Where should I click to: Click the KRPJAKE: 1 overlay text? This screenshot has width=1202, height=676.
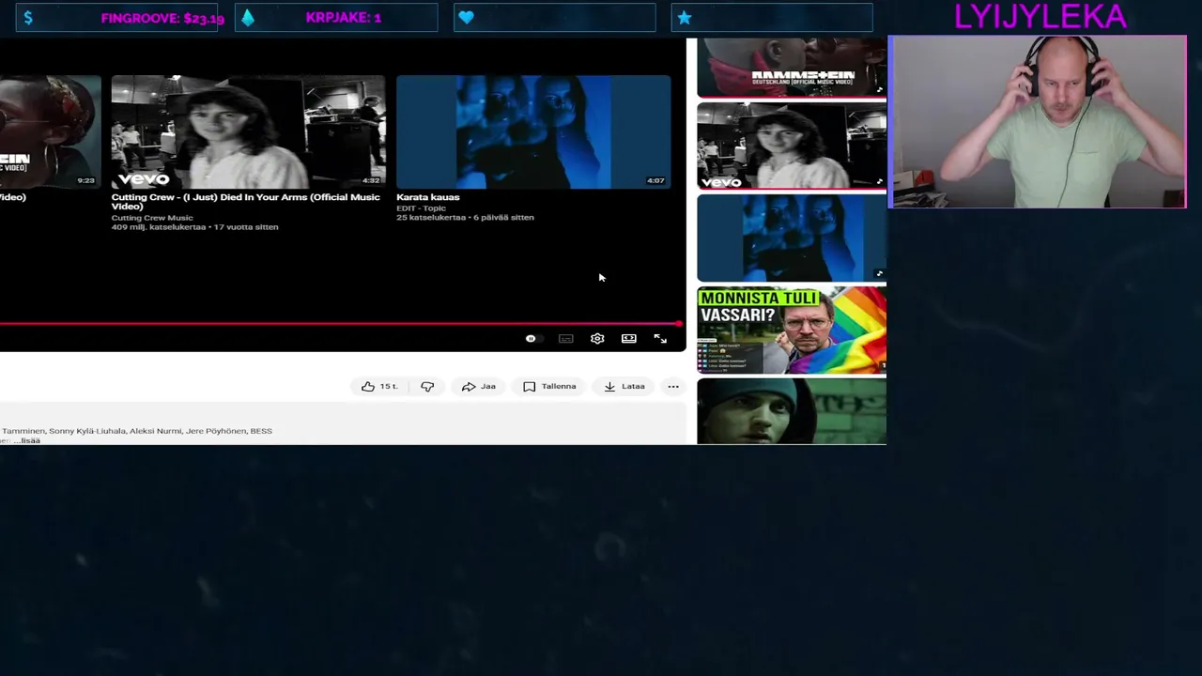344,18
